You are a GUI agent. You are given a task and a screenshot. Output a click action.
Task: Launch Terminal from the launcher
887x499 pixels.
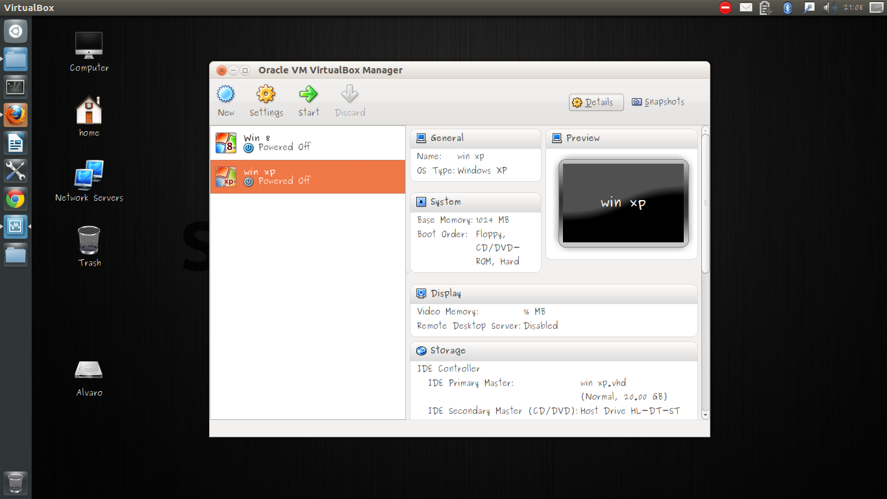16,87
